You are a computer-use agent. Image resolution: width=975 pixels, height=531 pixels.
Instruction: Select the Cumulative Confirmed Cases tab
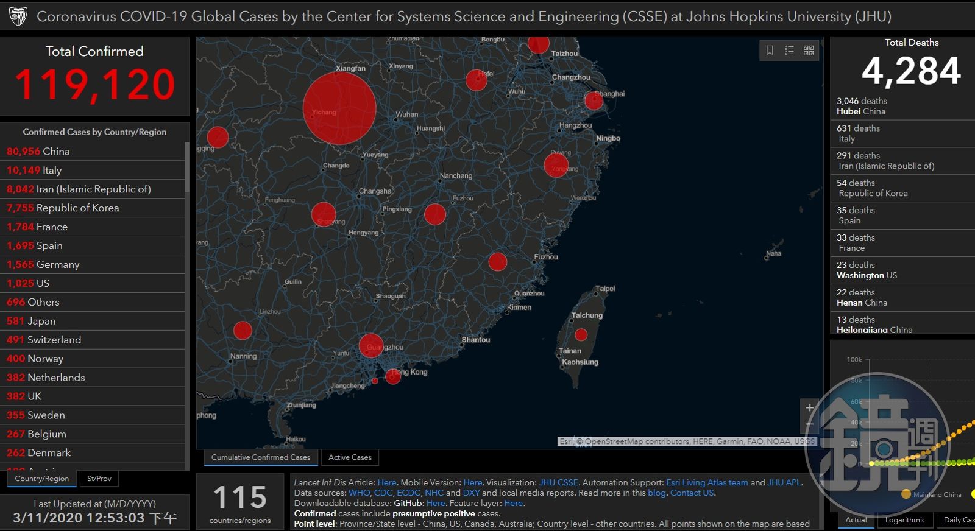[261, 457]
